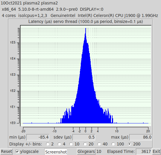Select the 10 bins radio button
161x155 pixels.
71,144
